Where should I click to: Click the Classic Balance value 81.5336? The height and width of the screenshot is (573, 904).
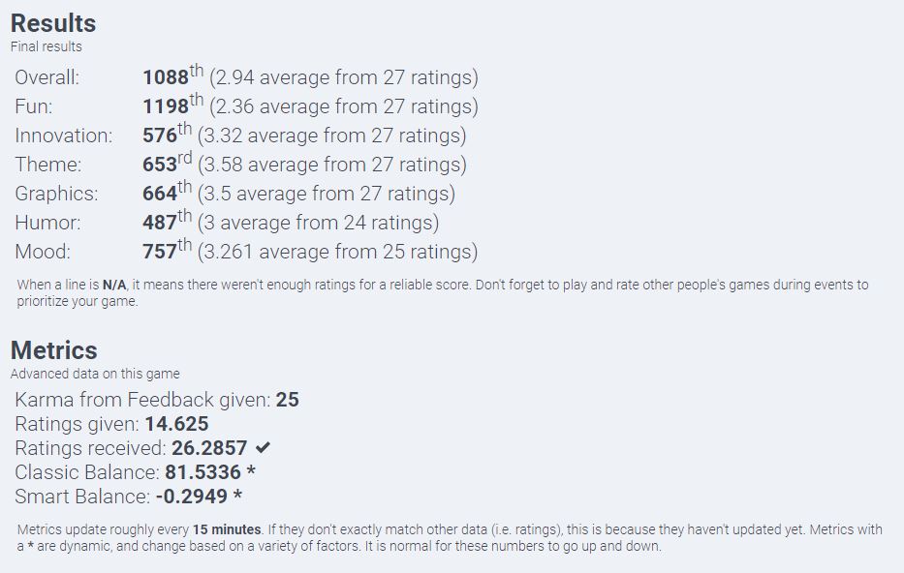tap(203, 472)
